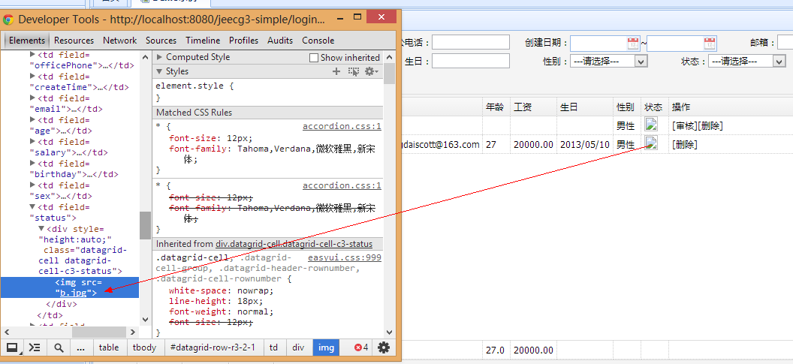793x364 pixels.
Task: Select img breadcrumb
Action: tap(326, 347)
